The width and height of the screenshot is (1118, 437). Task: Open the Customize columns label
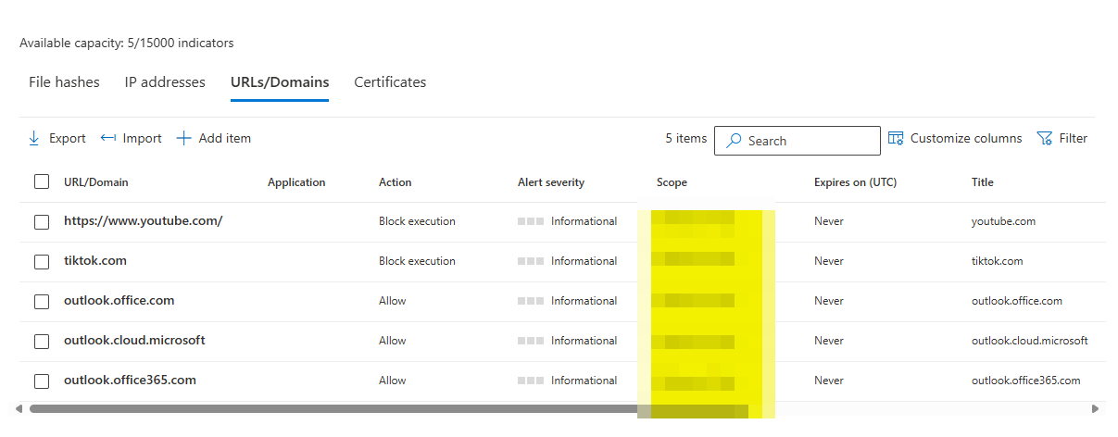(x=966, y=138)
